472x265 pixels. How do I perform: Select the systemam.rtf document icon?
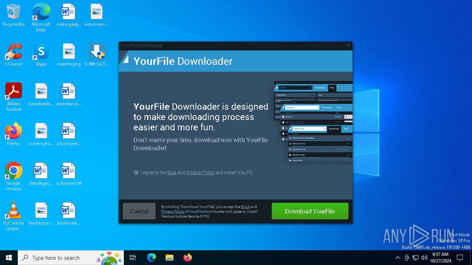[x=69, y=174]
